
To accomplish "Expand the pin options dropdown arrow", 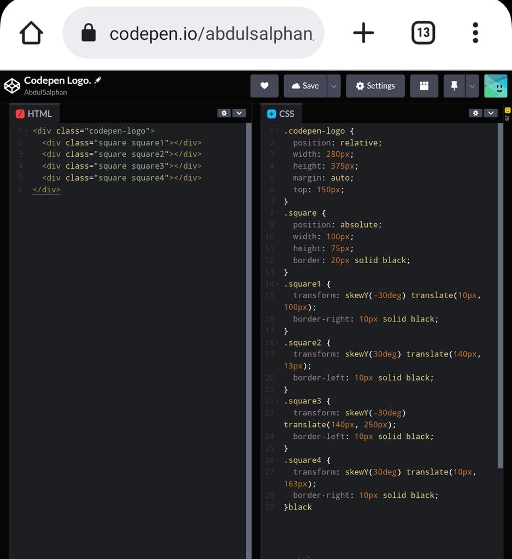I will click(472, 86).
